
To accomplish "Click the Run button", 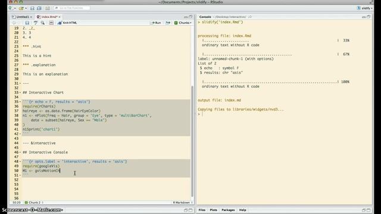I will tap(155, 23).
